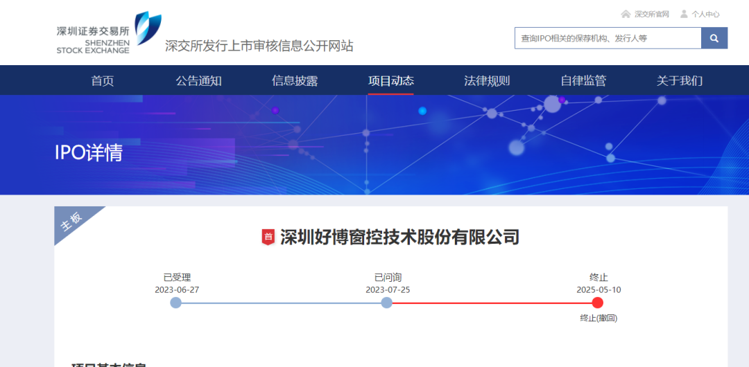Click the 终止(撤回) status text
Viewport: 749px width, 367px height.
pyautogui.click(x=599, y=319)
